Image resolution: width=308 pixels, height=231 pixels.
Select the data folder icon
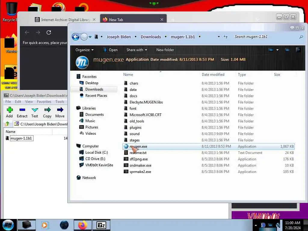(x=126, y=89)
